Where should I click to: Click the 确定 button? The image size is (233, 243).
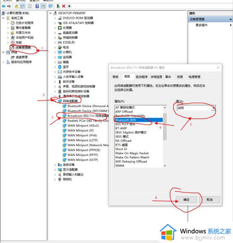[186, 199]
